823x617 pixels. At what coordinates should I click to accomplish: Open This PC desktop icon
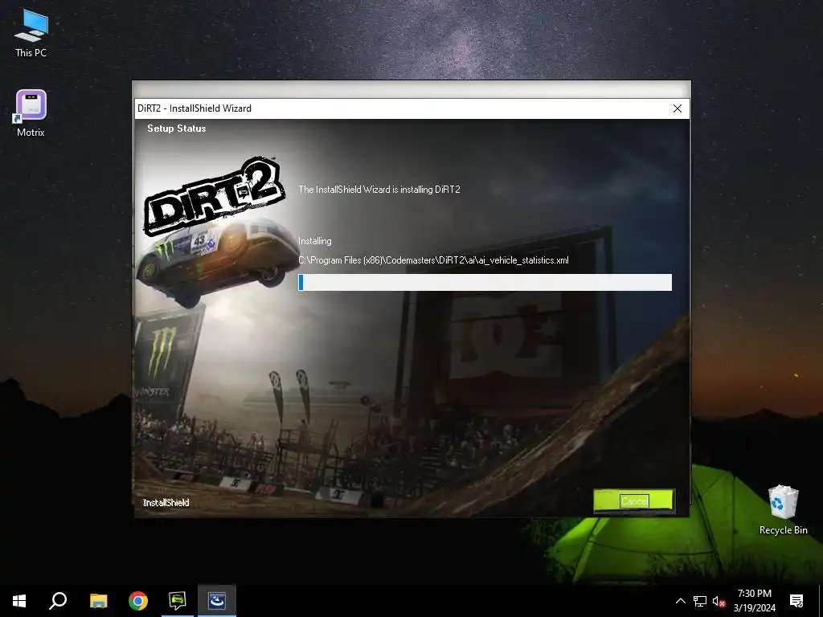(31, 33)
